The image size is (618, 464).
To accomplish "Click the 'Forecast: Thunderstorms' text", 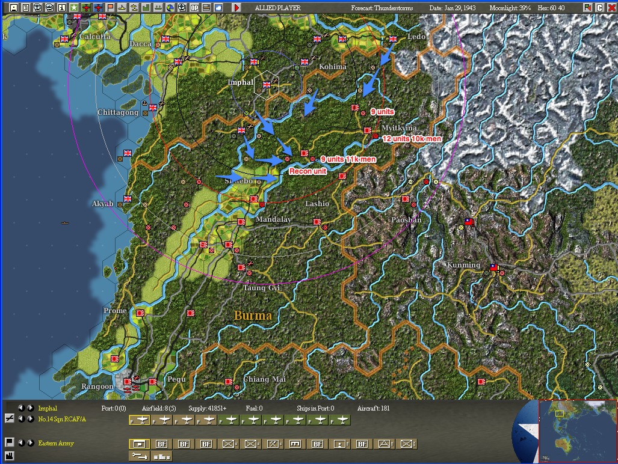I will pyautogui.click(x=382, y=8).
